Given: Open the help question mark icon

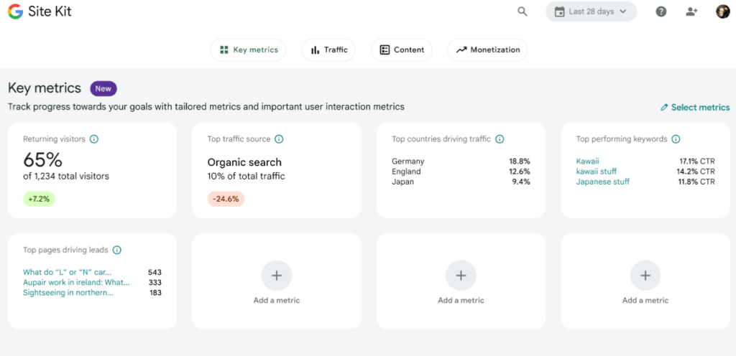Looking at the screenshot, I should [x=661, y=11].
